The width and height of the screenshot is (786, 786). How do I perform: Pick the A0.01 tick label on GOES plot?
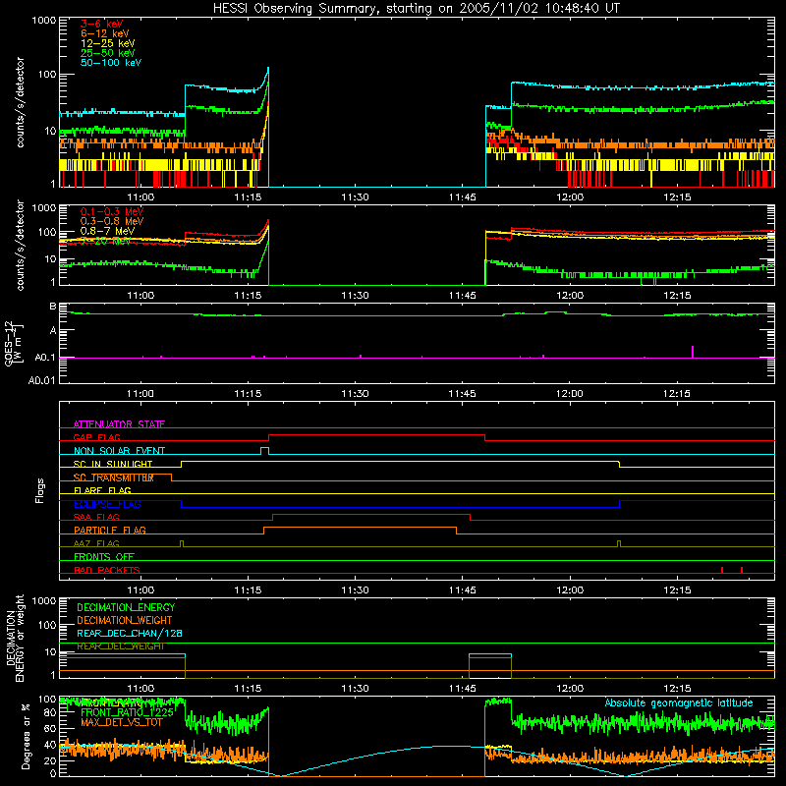(x=42, y=380)
